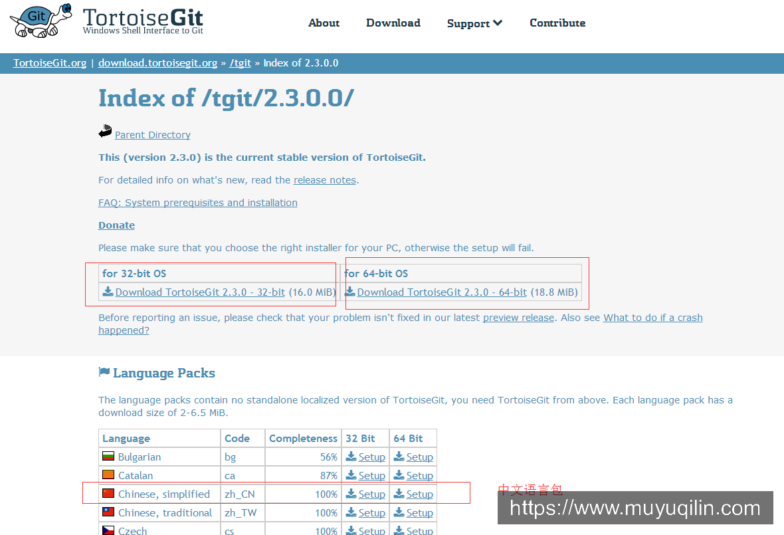Click the 'Code' column header

237,439
